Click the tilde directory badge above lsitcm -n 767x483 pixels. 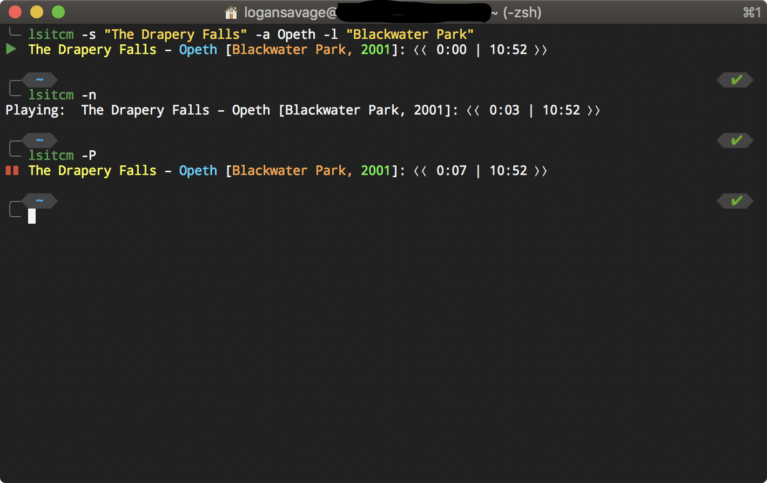39,80
